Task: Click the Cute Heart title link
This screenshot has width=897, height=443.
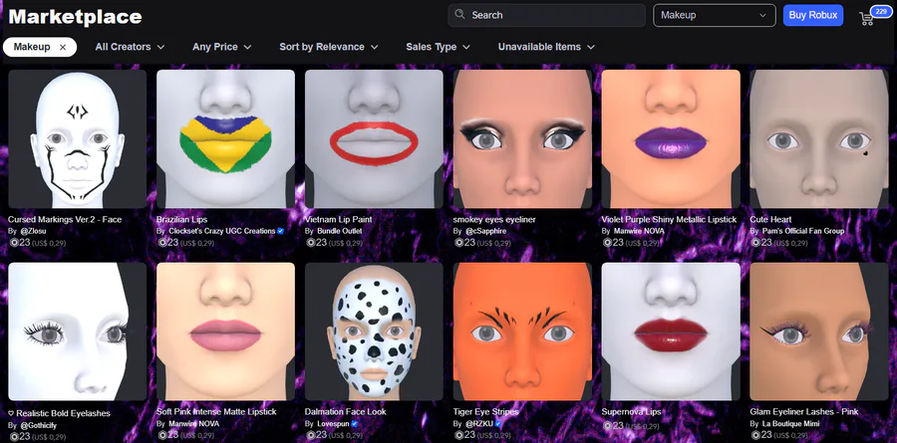Action: pos(770,219)
